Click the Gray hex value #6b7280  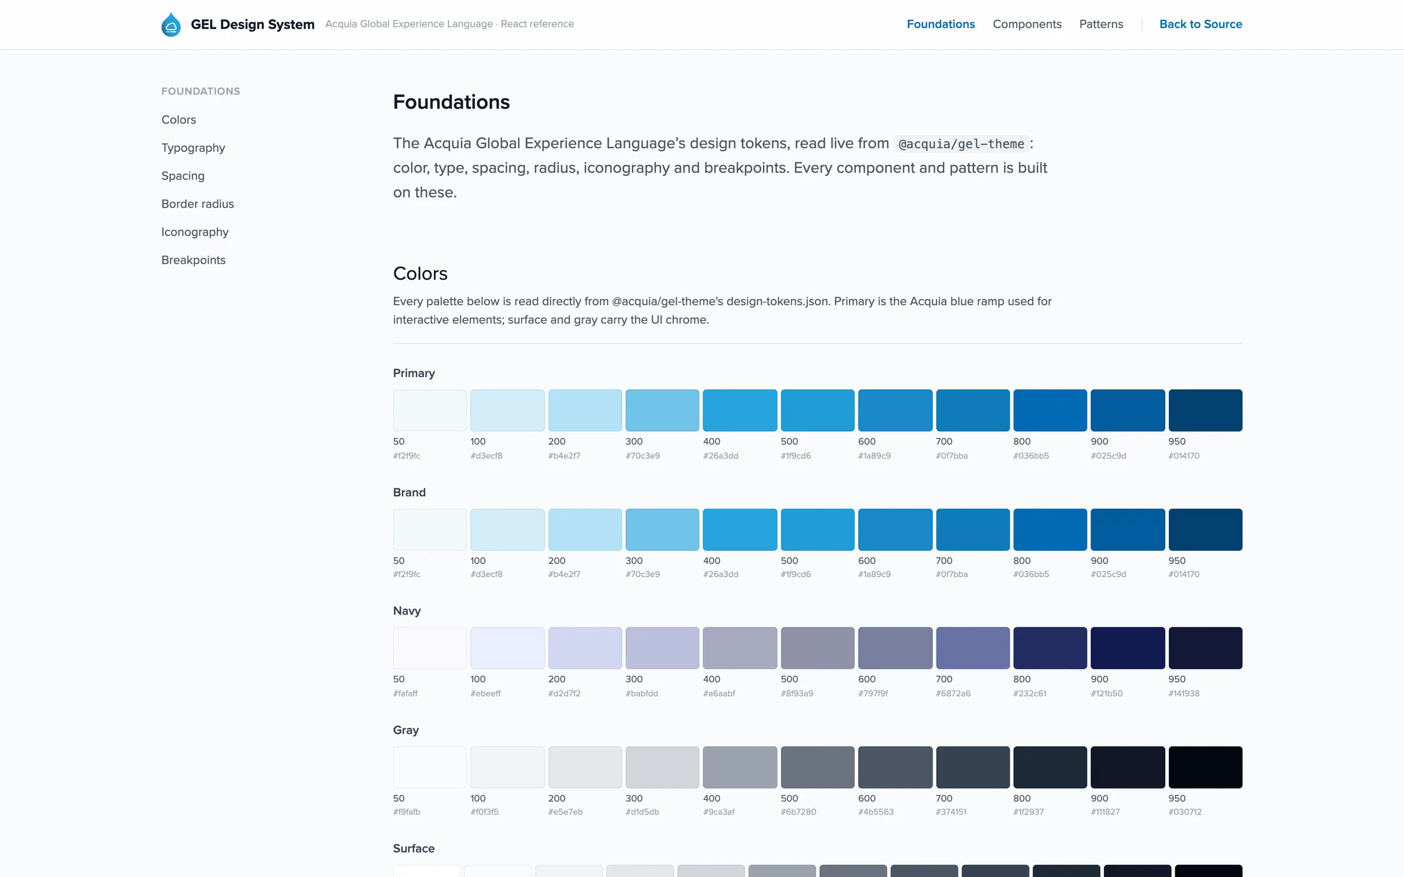point(798,812)
